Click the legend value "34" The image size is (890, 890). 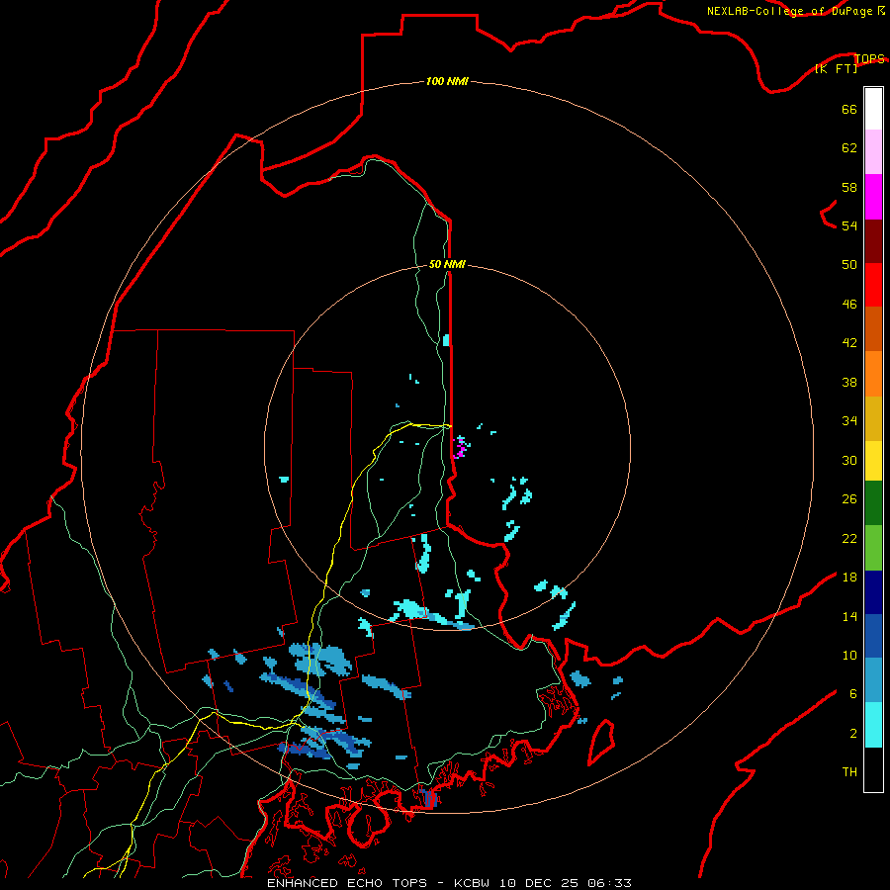[849, 420]
